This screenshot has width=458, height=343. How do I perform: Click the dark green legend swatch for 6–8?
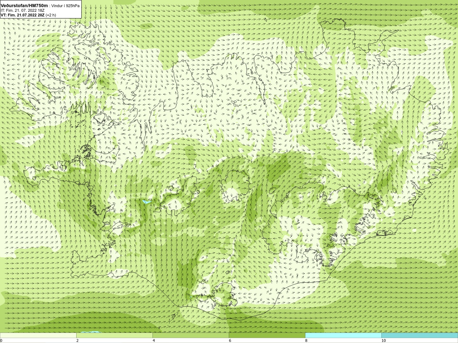[x=267, y=335]
